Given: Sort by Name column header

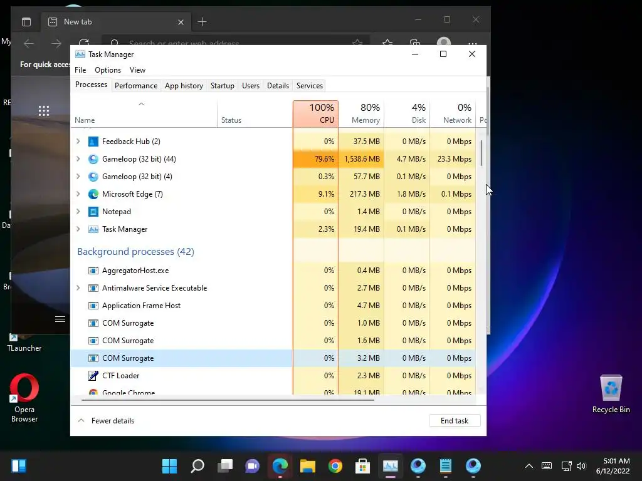Looking at the screenshot, I should (144, 114).
